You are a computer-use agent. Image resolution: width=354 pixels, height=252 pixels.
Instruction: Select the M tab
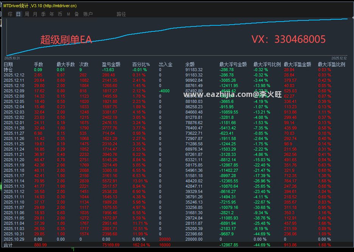(x=69, y=14)
